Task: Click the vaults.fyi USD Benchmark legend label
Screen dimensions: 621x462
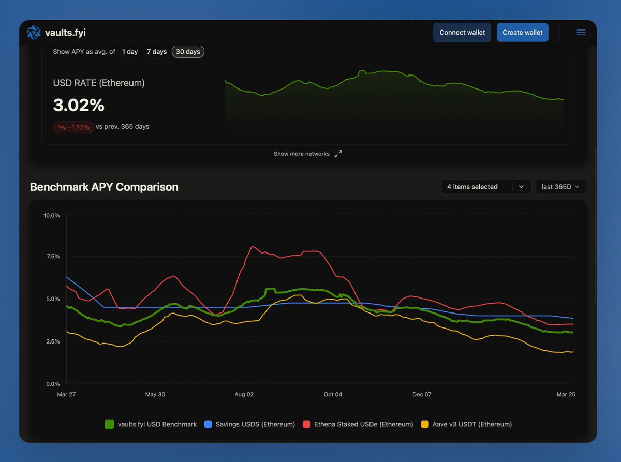Action: [x=157, y=424]
